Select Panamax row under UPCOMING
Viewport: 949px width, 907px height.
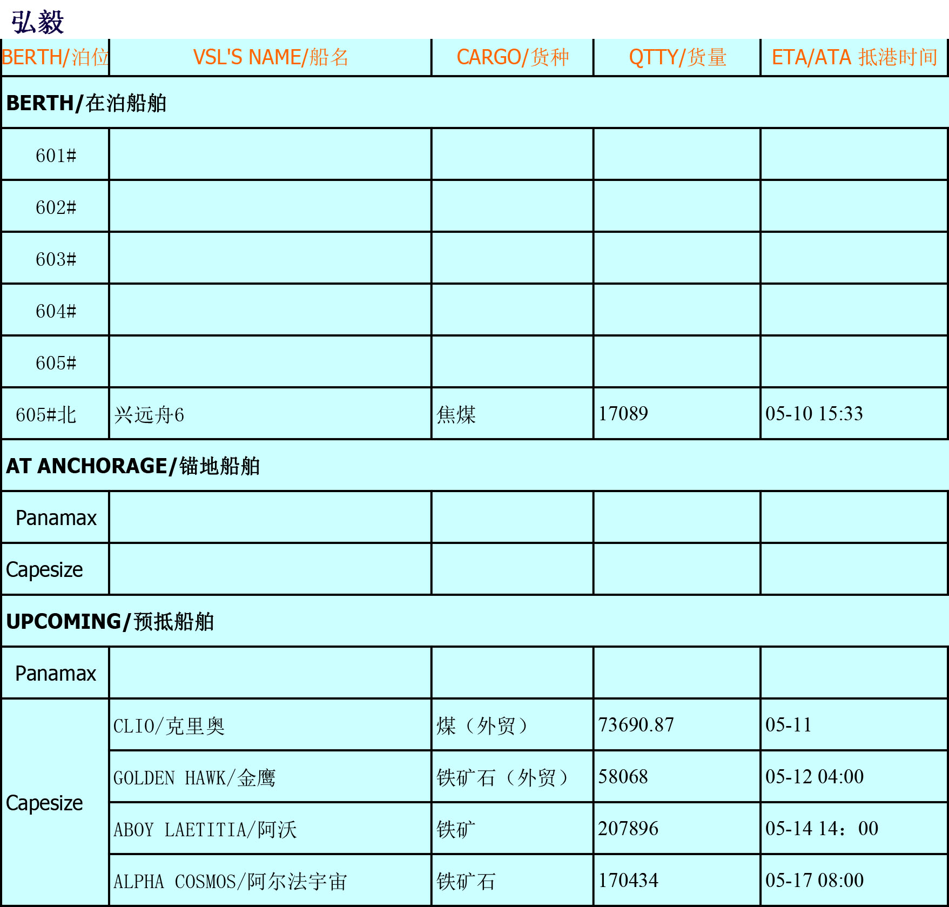tap(474, 673)
